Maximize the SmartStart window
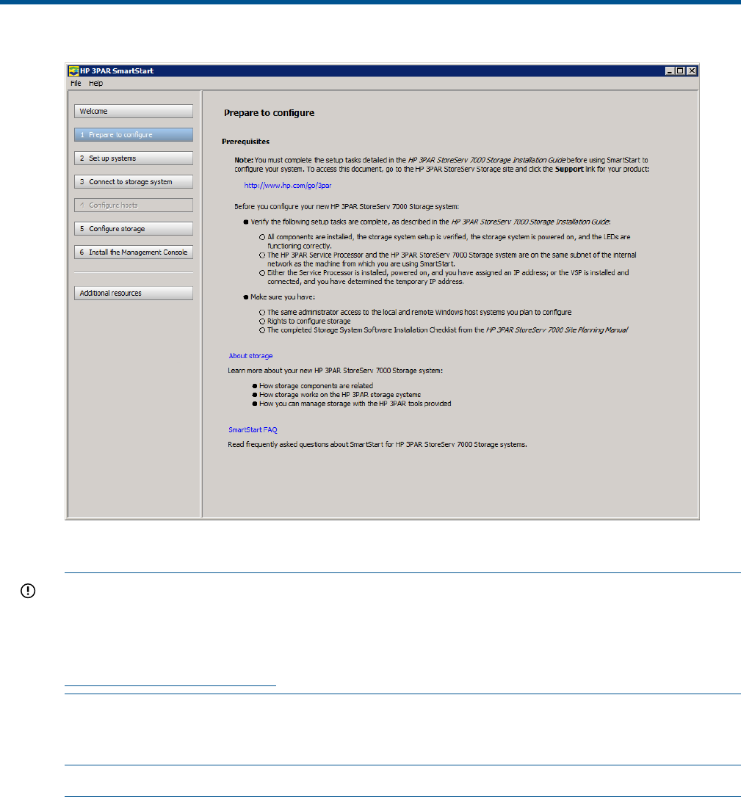 click(x=681, y=70)
